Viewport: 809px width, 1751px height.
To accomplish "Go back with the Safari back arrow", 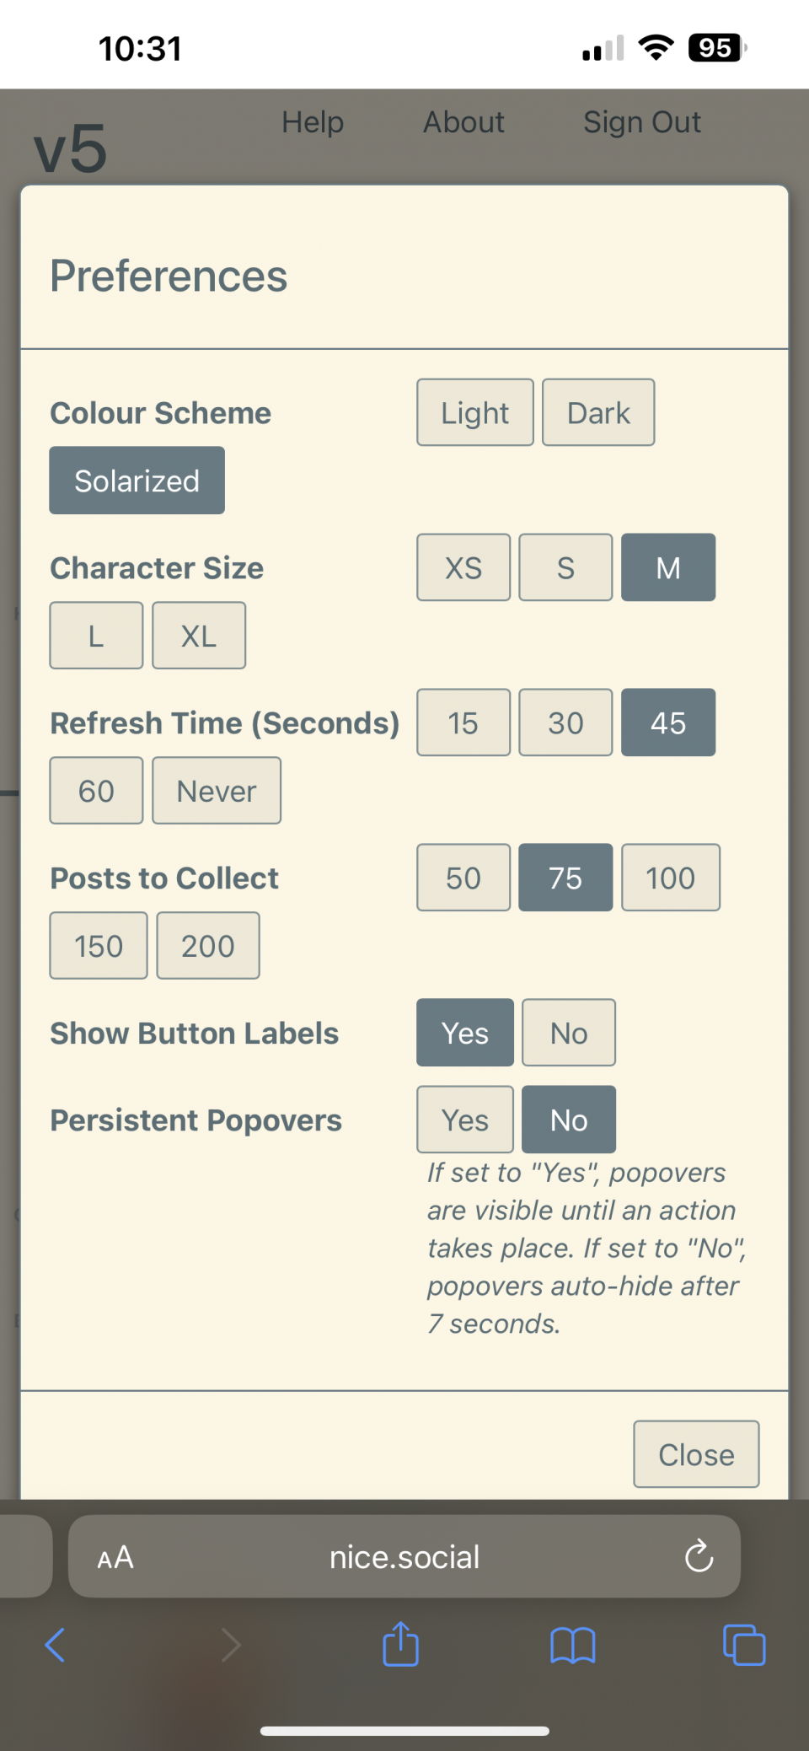I will [x=56, y=1645].
